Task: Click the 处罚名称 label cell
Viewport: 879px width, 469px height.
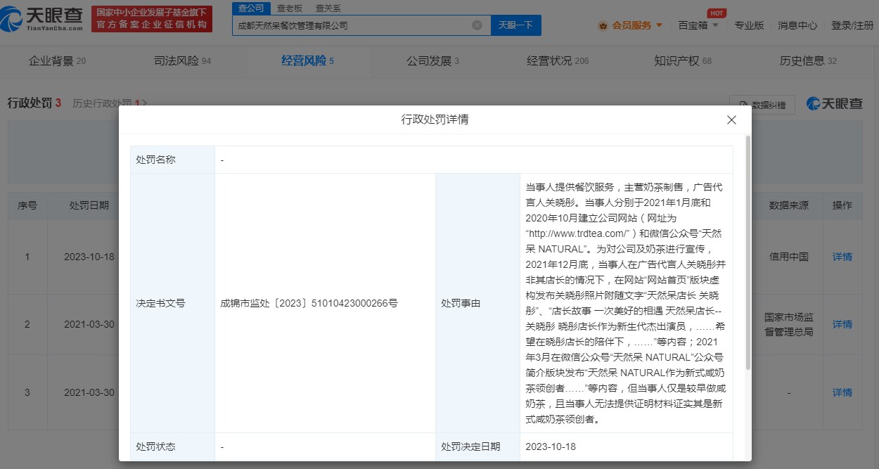Action: coord(172,160)
